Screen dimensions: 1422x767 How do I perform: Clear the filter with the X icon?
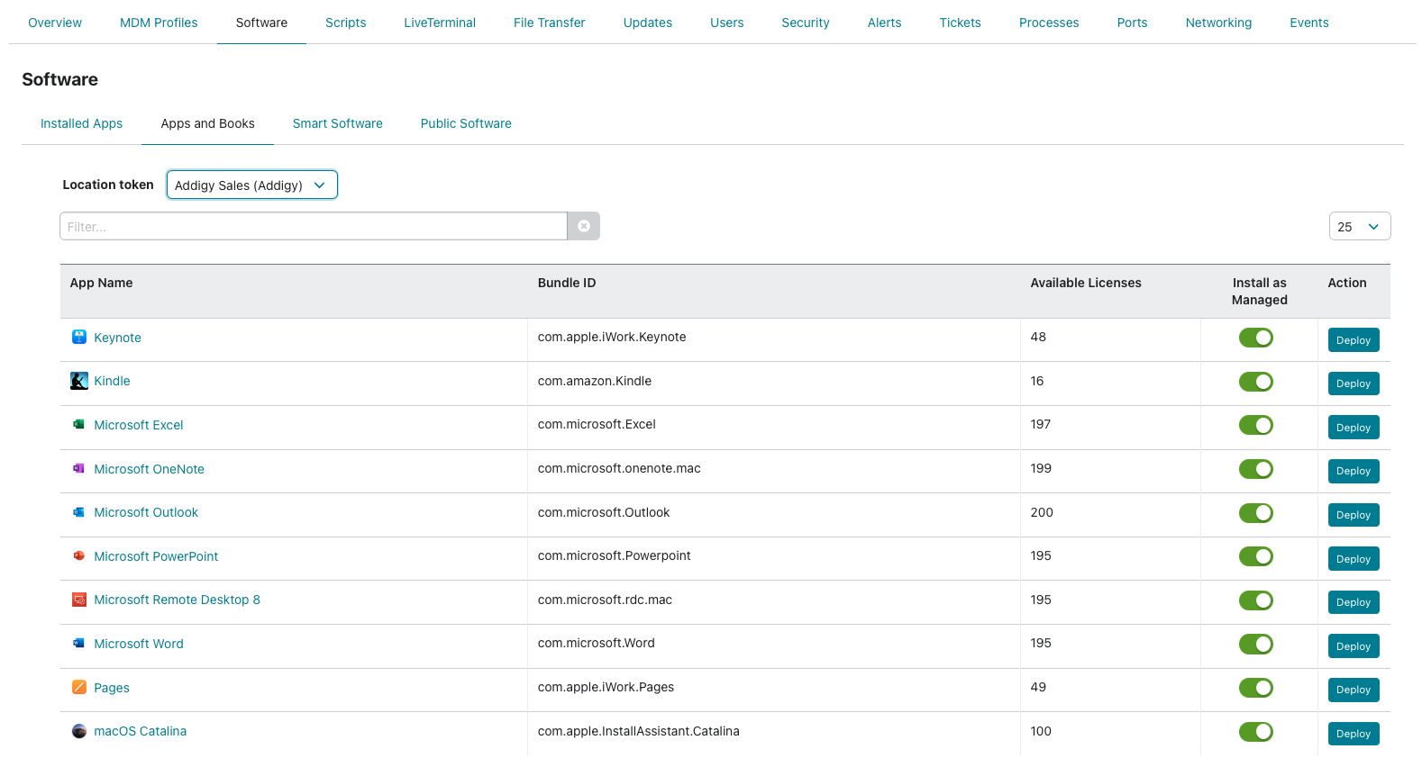[x=584, y=226]
